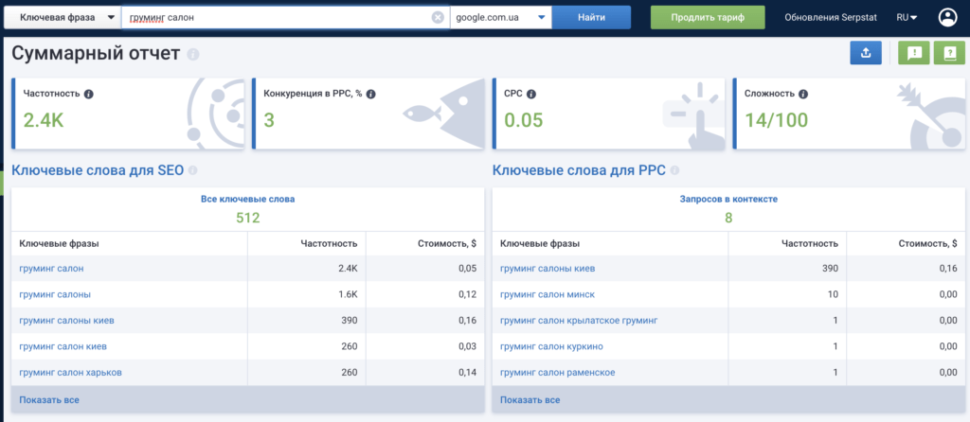Click the info icon beside CPC
The image size is (970, 422).
pos(530,94)
